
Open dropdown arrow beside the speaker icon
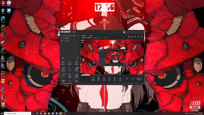[x=122, y=78]
